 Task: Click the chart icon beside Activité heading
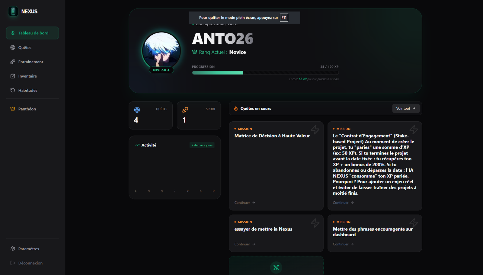137,145
